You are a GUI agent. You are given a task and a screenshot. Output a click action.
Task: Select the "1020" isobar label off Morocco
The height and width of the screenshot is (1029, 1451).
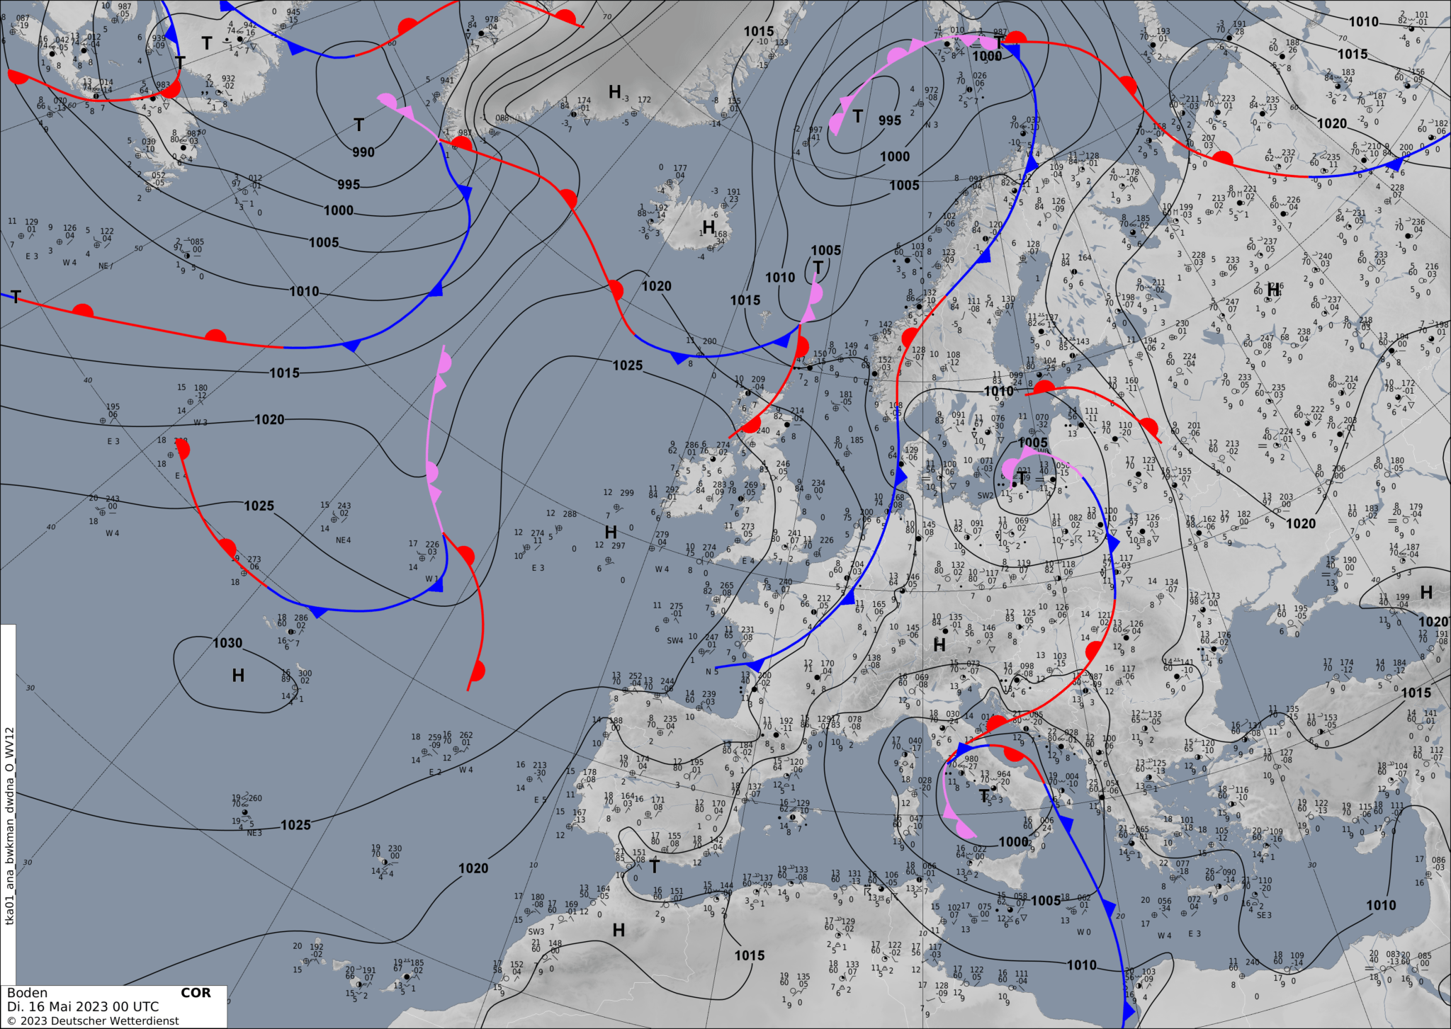pyautogui.click(x=473, y=868)
